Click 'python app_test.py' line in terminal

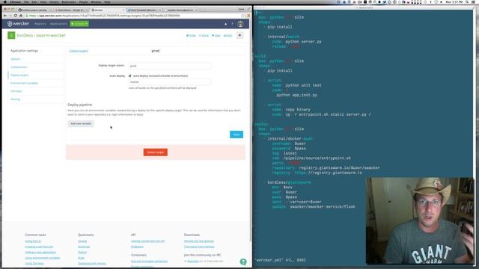pos(296,95)
